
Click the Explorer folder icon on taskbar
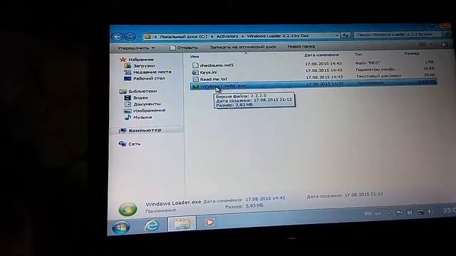182,224
